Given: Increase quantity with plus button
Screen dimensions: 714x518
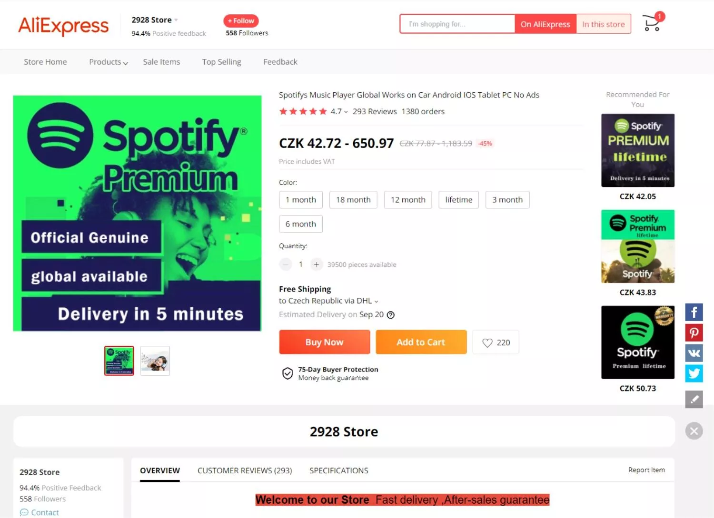Looking at the screenshot, I should [x=317, y=264].
